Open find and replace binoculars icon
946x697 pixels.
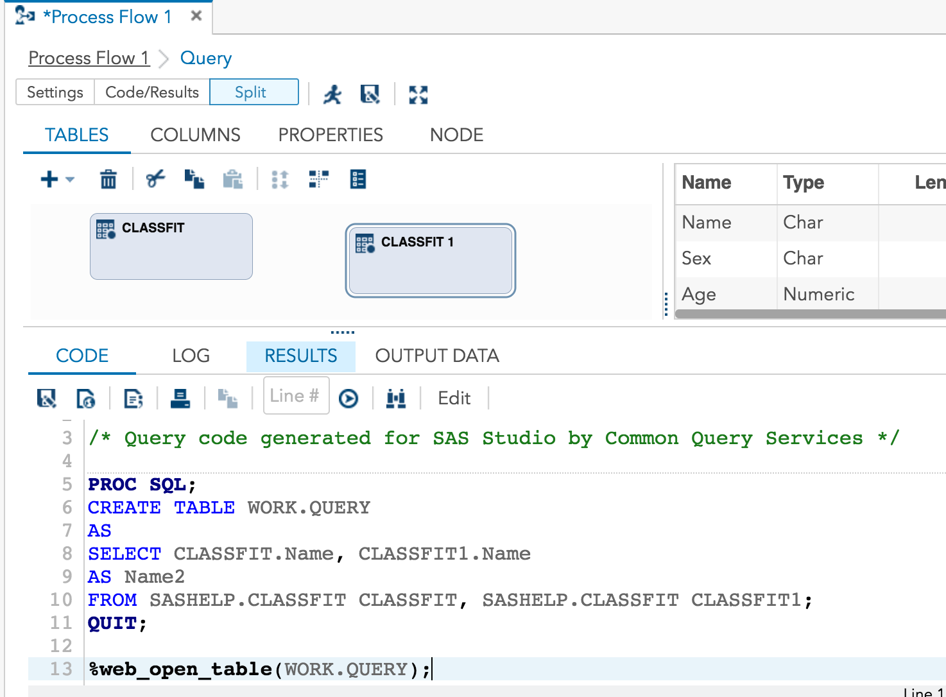tap(396, 399)
